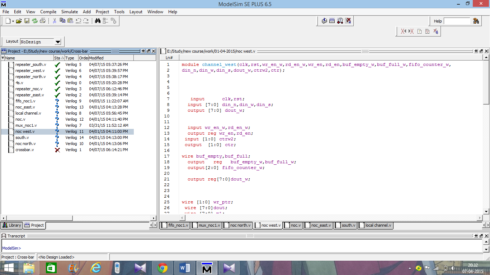The width and height of the screenshot is (490, 275).
Task: Switch to the noc_east.v editor tab
Action: coord(318,225)
